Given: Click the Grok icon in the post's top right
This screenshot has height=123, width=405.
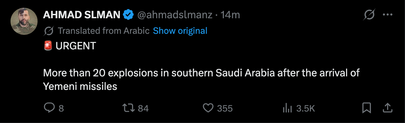Looking at the screenshot, I should [x=369, y=15].
